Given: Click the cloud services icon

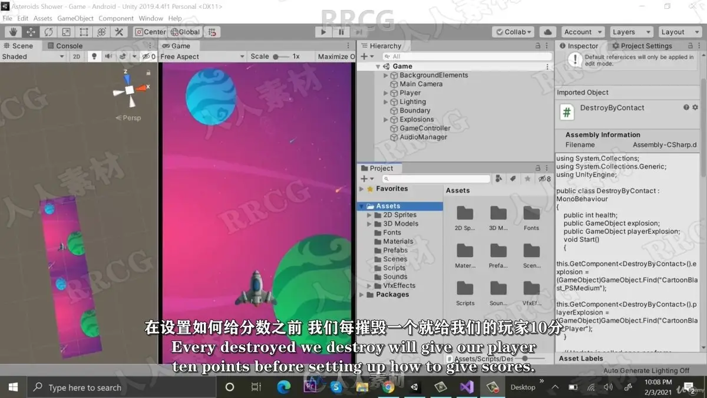Looking at the screenshot, I should [547, 32].
